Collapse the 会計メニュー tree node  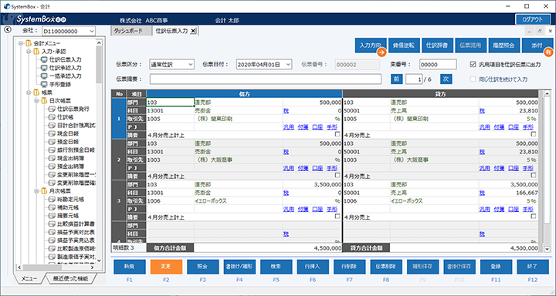coord(21,43)
